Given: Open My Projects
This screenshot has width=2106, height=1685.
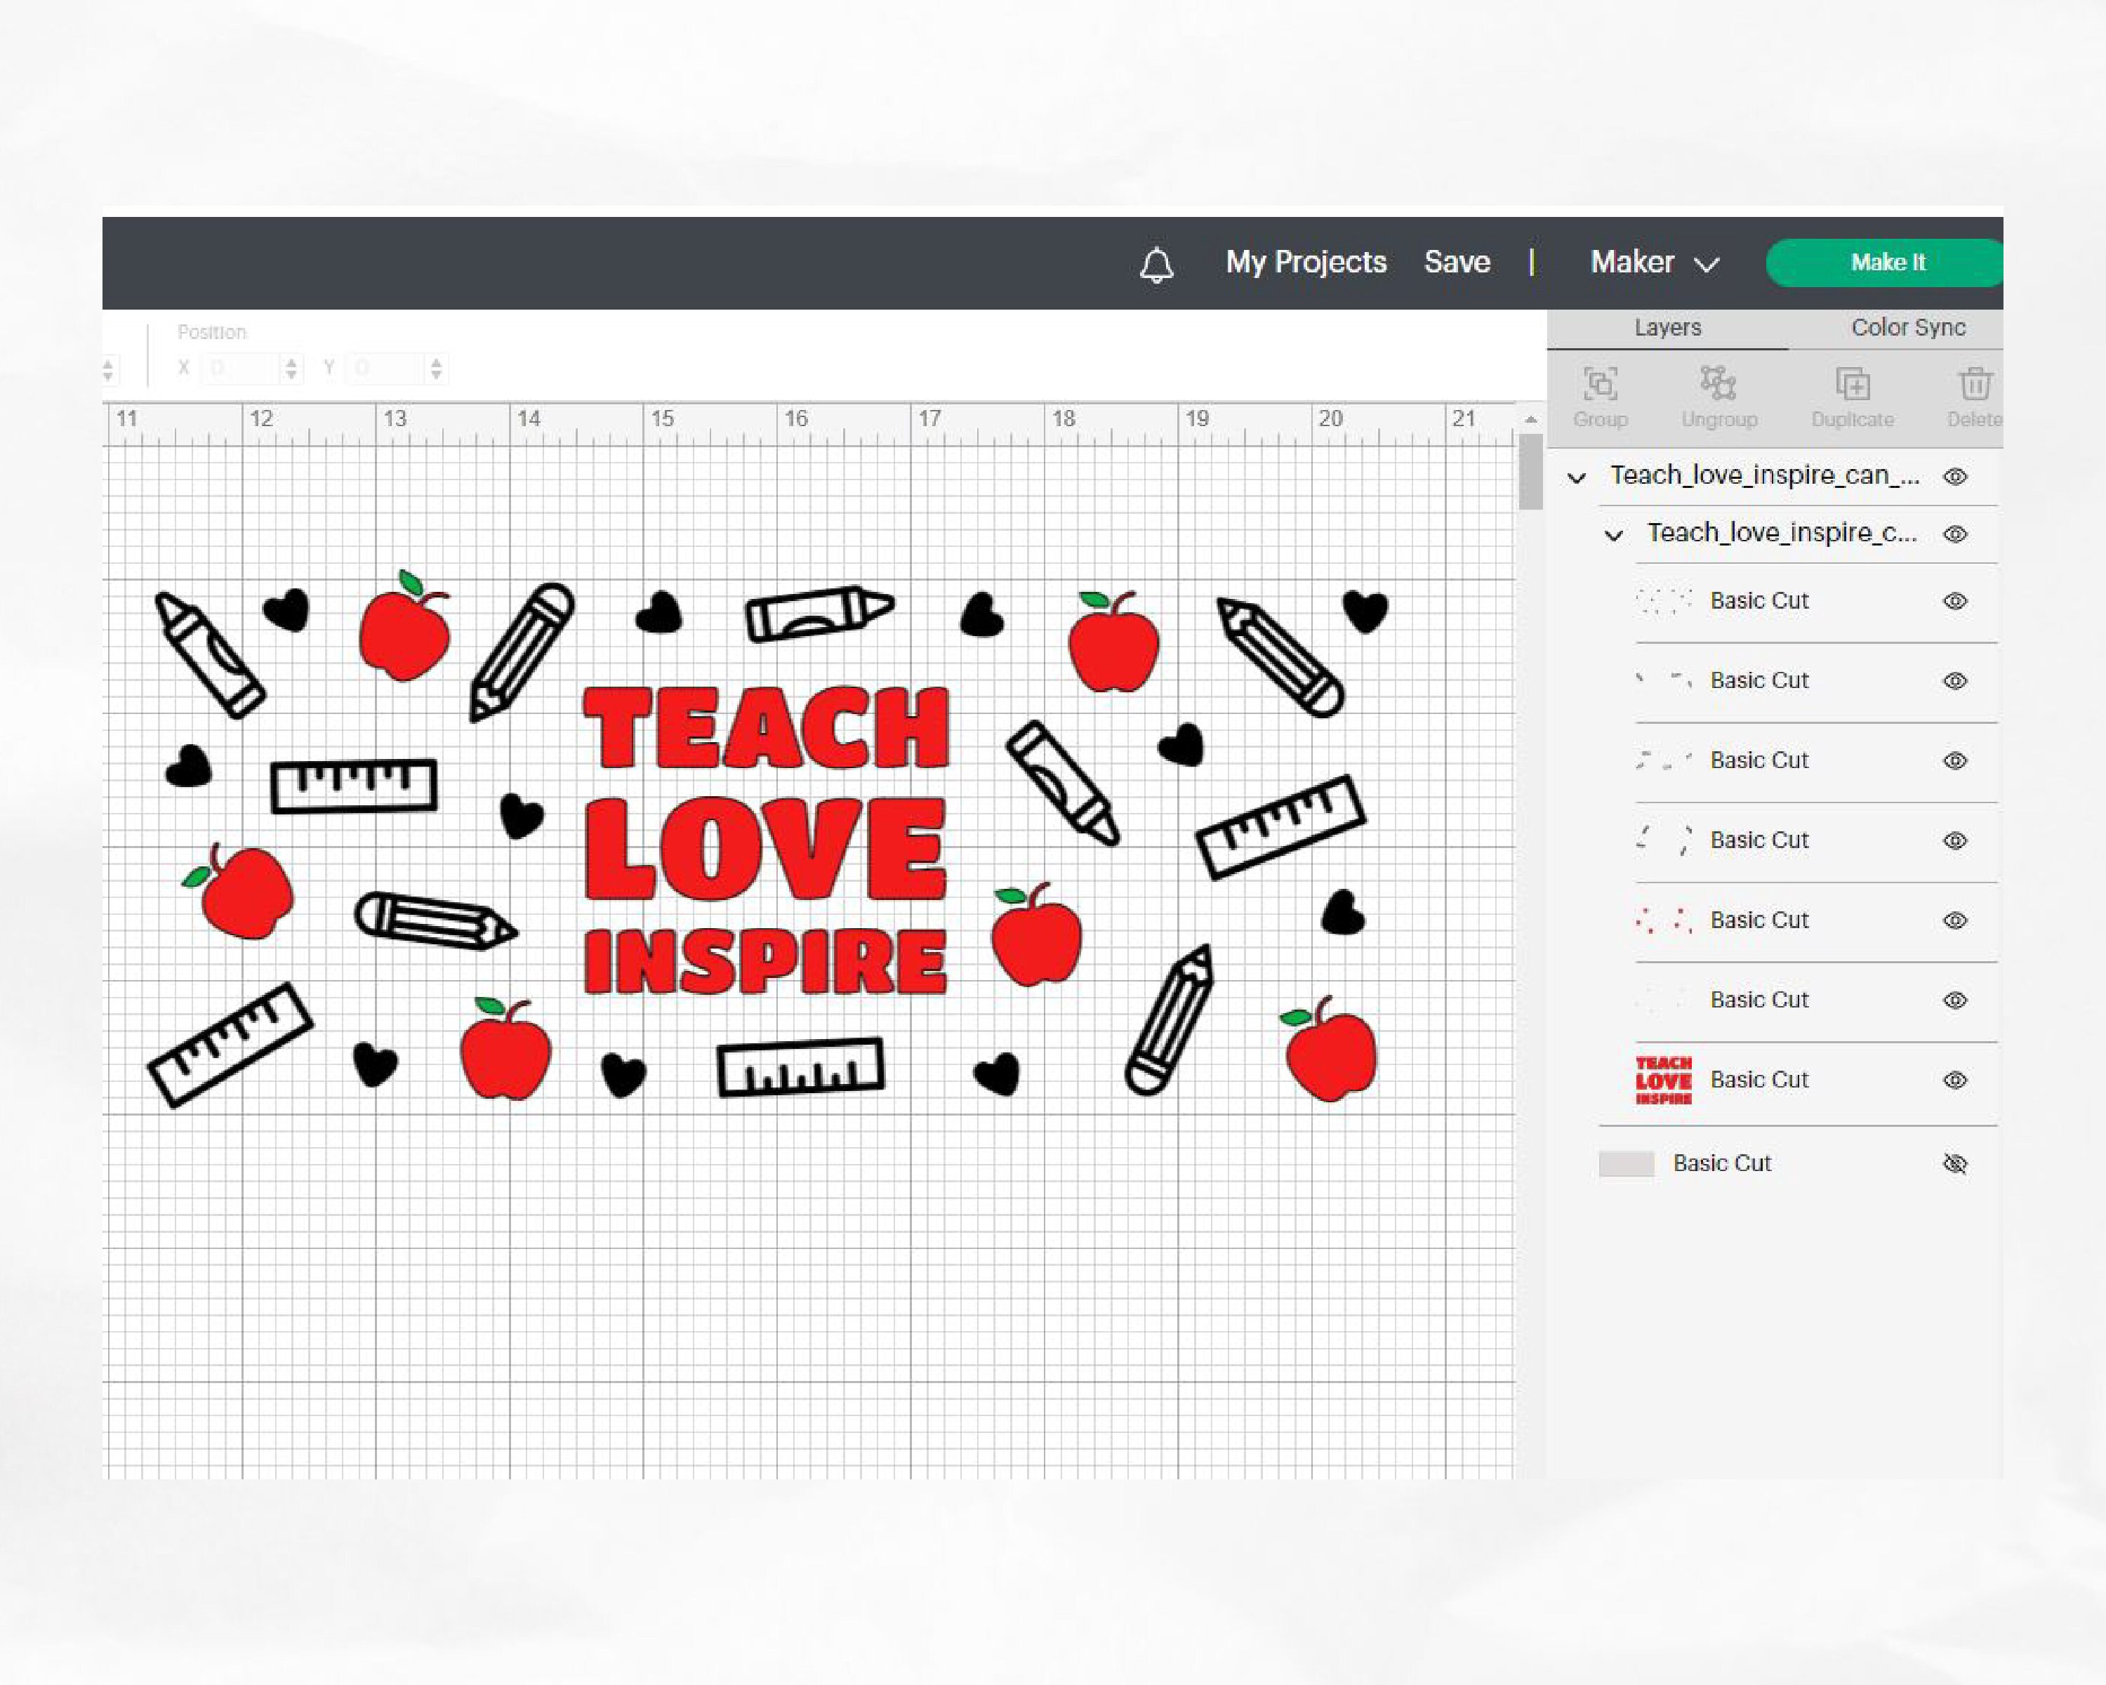Looking at the screenshot, I should click(x=1306, y=262).
